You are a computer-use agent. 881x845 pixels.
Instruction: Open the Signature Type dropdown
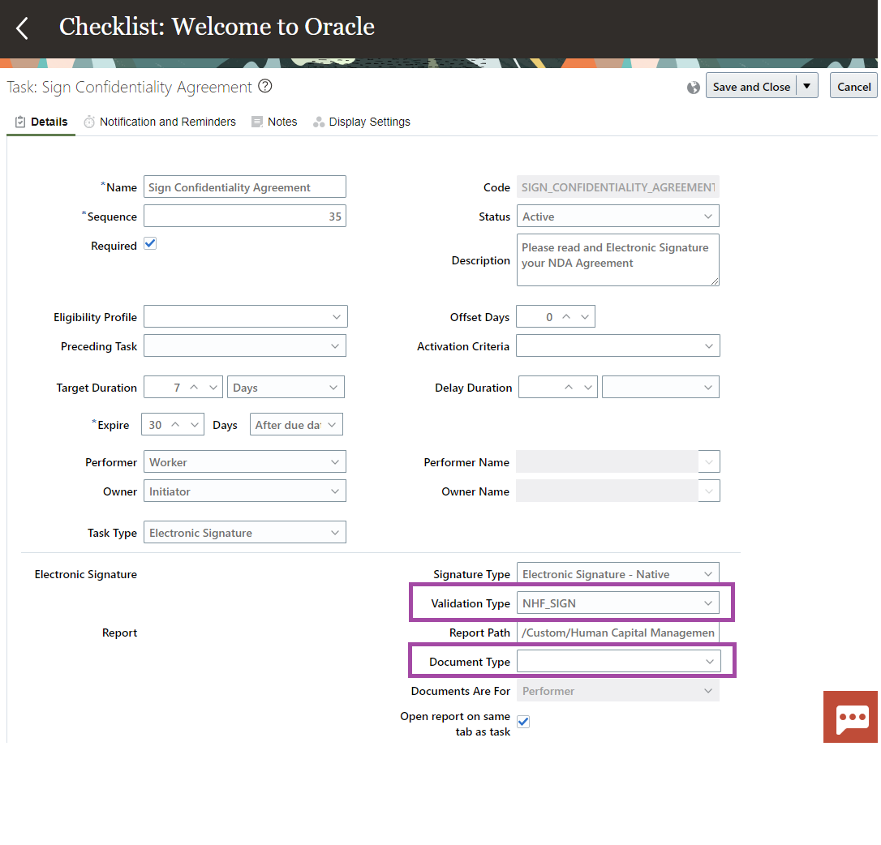[618, 574]
